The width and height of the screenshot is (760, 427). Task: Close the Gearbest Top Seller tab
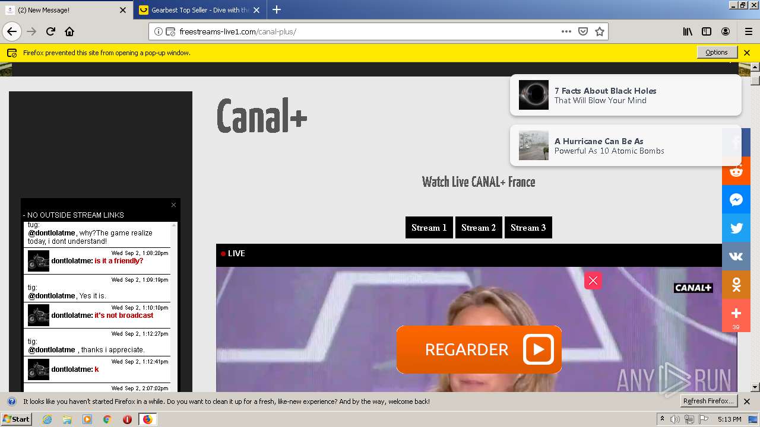click(257, 10)
